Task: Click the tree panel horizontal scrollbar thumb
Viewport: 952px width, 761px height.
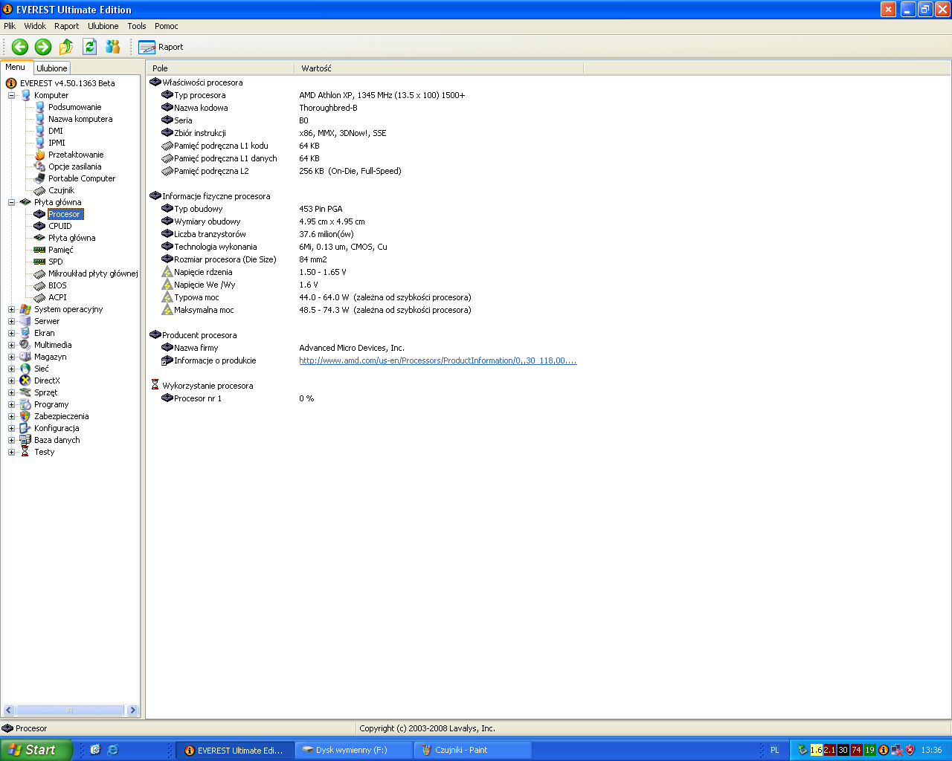Action: [71, 710]
